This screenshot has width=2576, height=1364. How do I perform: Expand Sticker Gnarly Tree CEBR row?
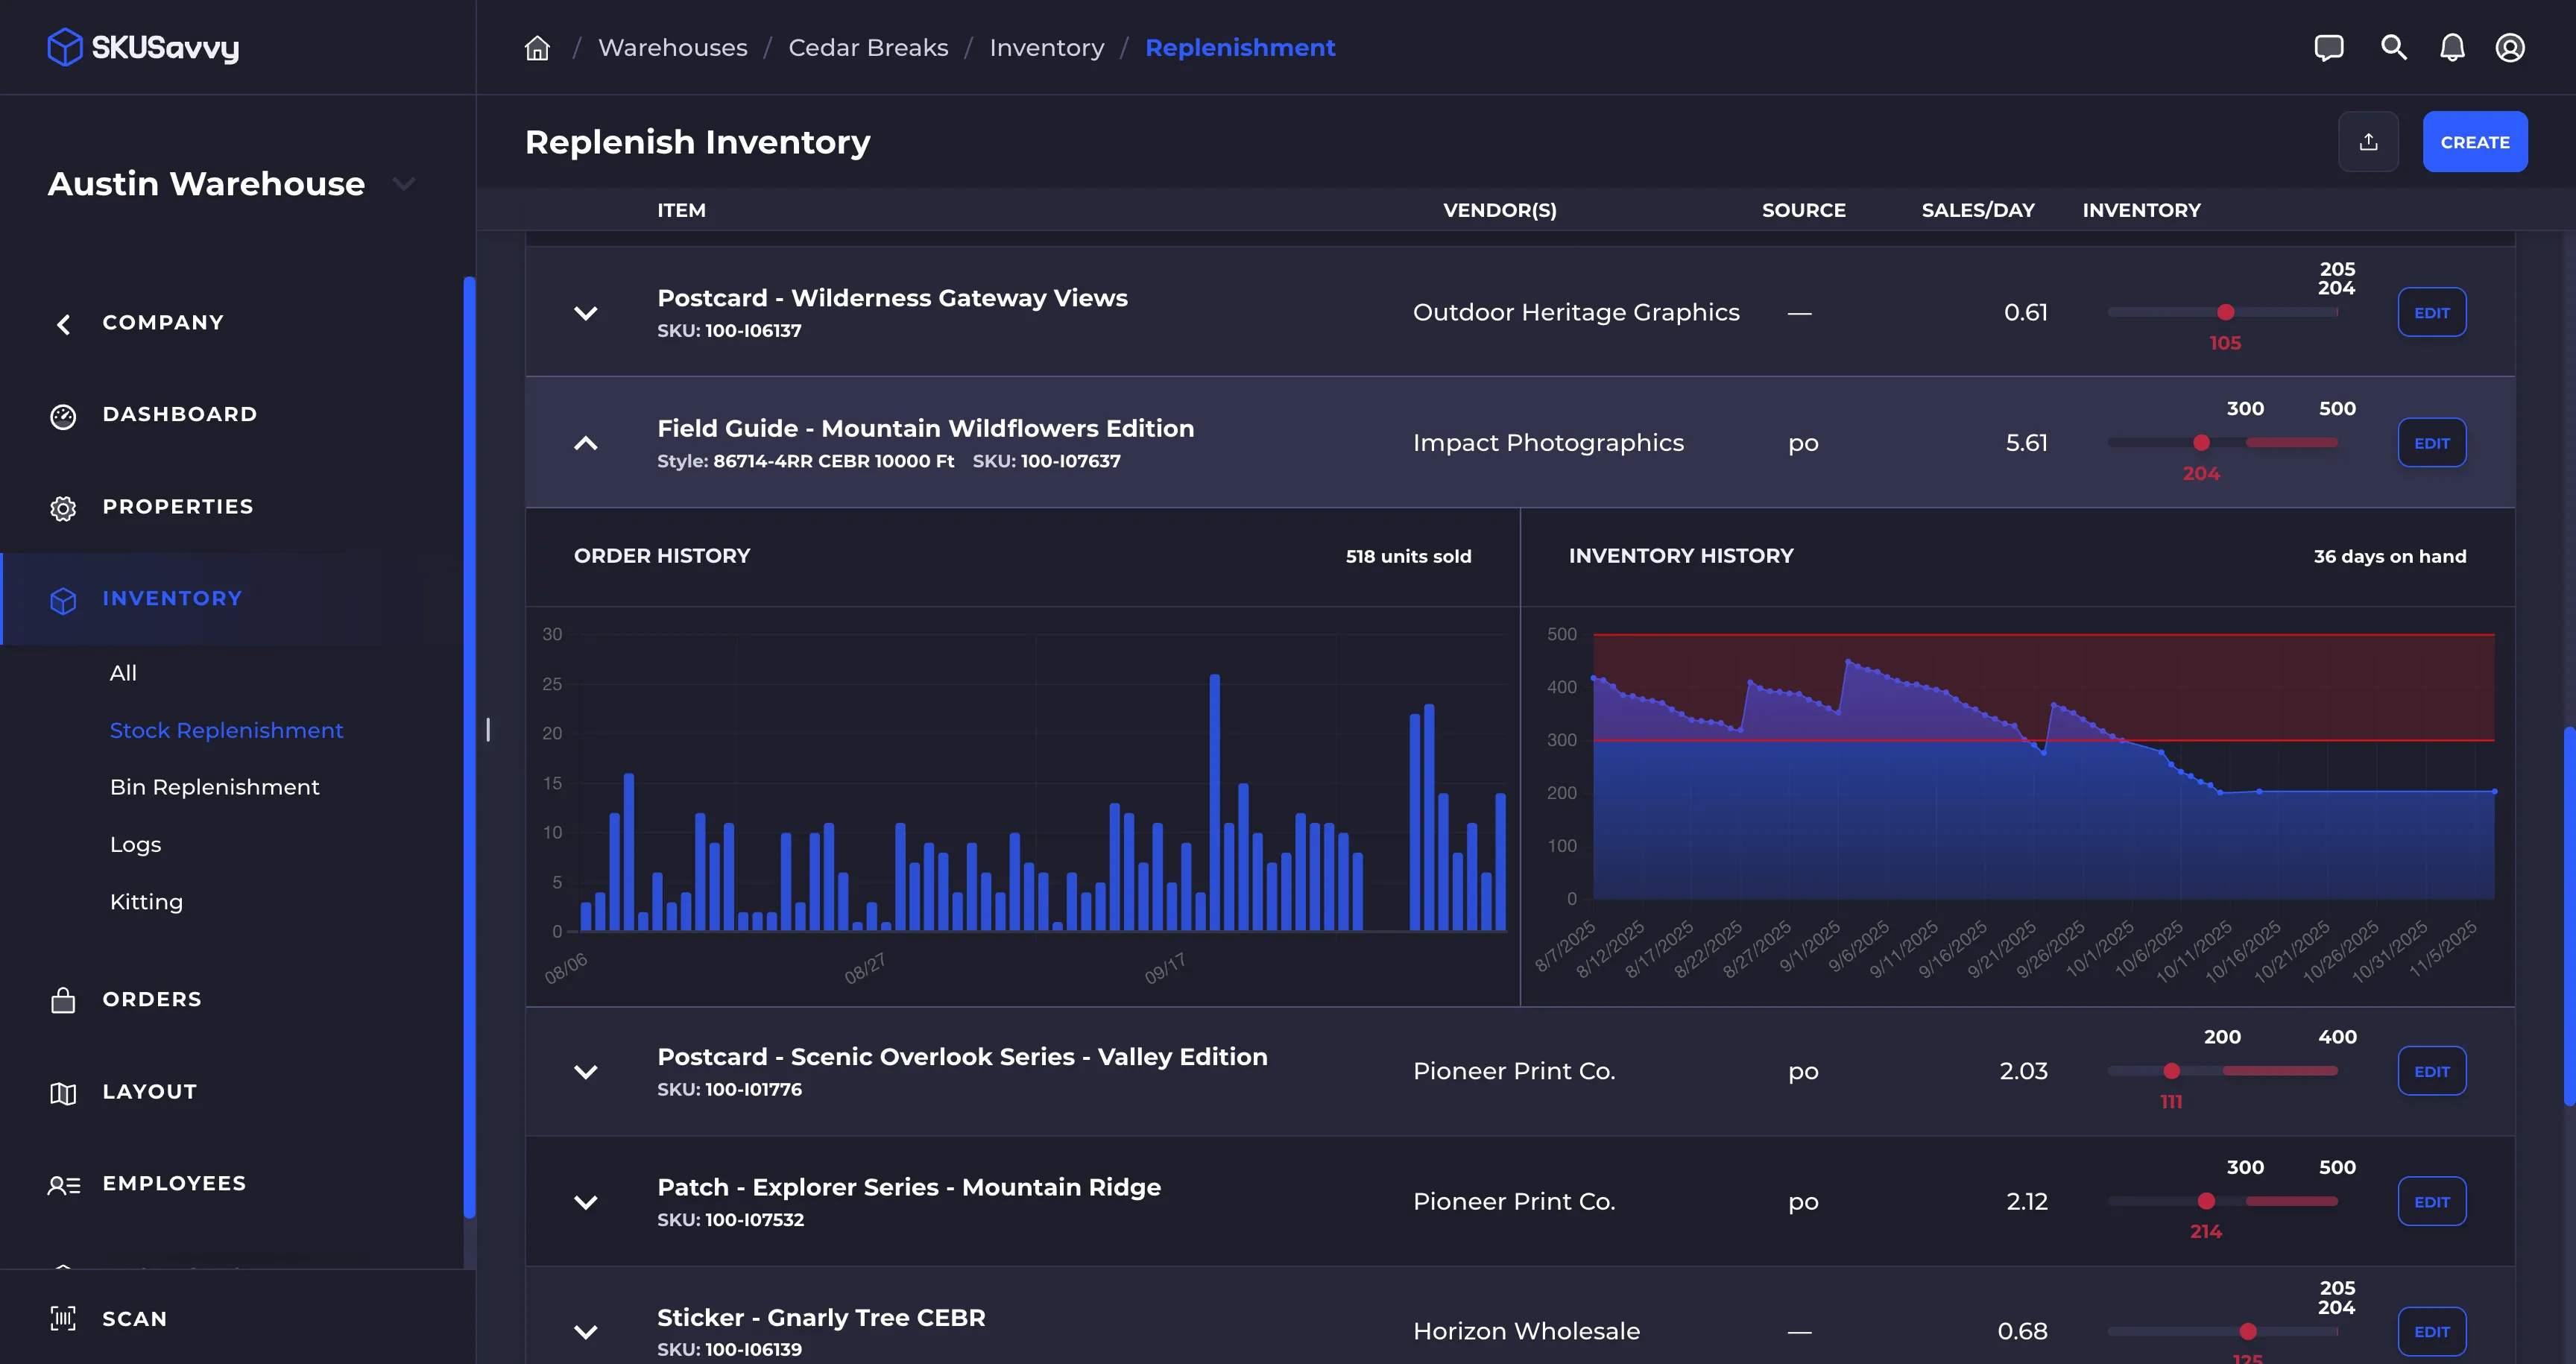586,1331
